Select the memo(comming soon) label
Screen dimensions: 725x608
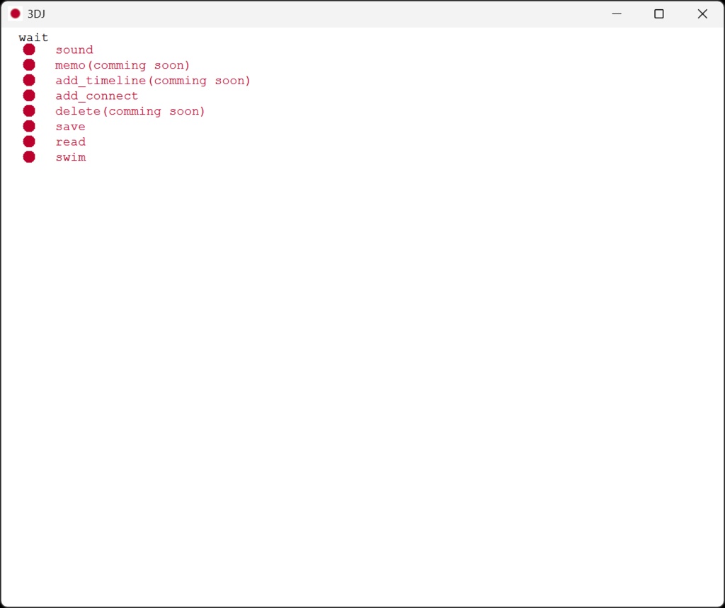pos(122,65)
